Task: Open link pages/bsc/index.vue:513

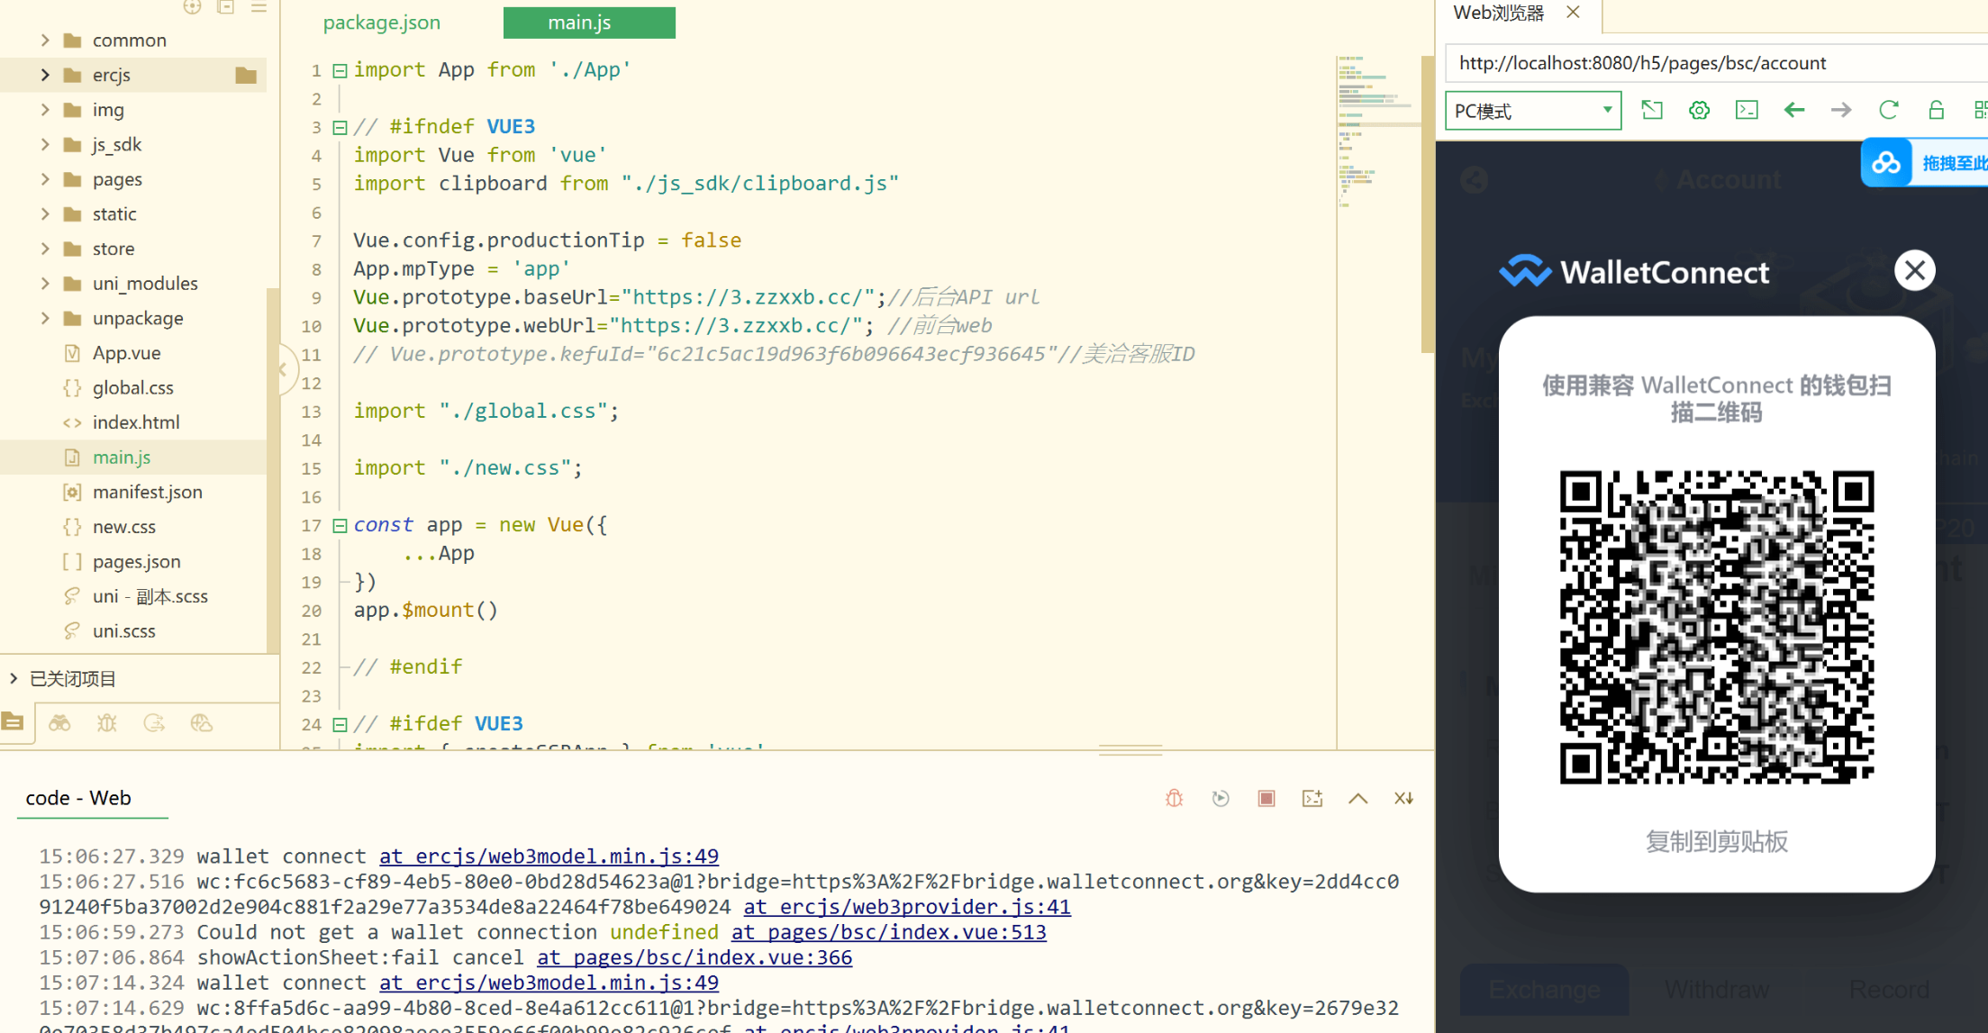Action: pos(888,932)
